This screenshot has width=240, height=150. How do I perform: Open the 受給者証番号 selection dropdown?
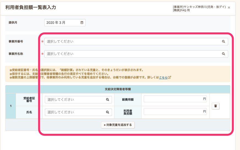tap(76, 100)
